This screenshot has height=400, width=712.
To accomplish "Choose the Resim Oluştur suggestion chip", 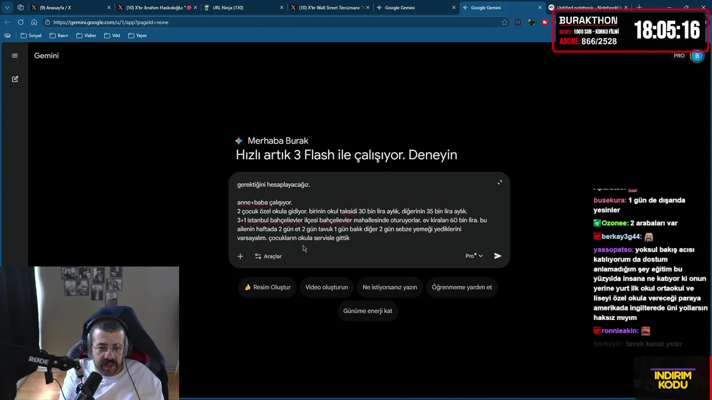I will tap(268, 287).
